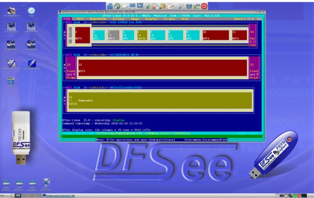
Task: Launch the paint palette icon in dock
Action: click(162, 6)
